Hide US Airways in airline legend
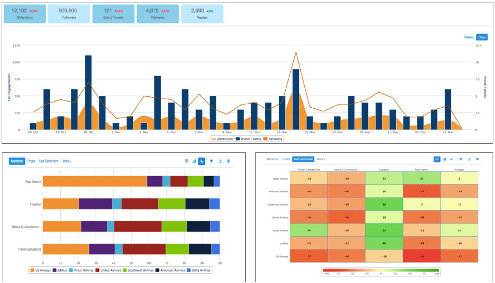Image resolution: width=495 pixels, height=283 pixels. (40, 270)
